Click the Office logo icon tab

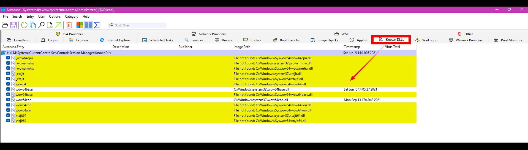[x=459, y=34]
